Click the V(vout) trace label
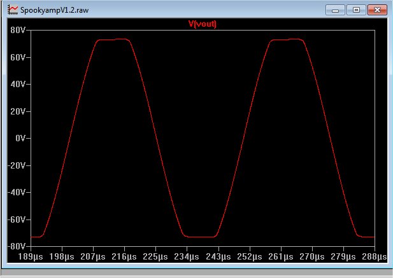This screenshot has width=393, height=278. [203, 24]
